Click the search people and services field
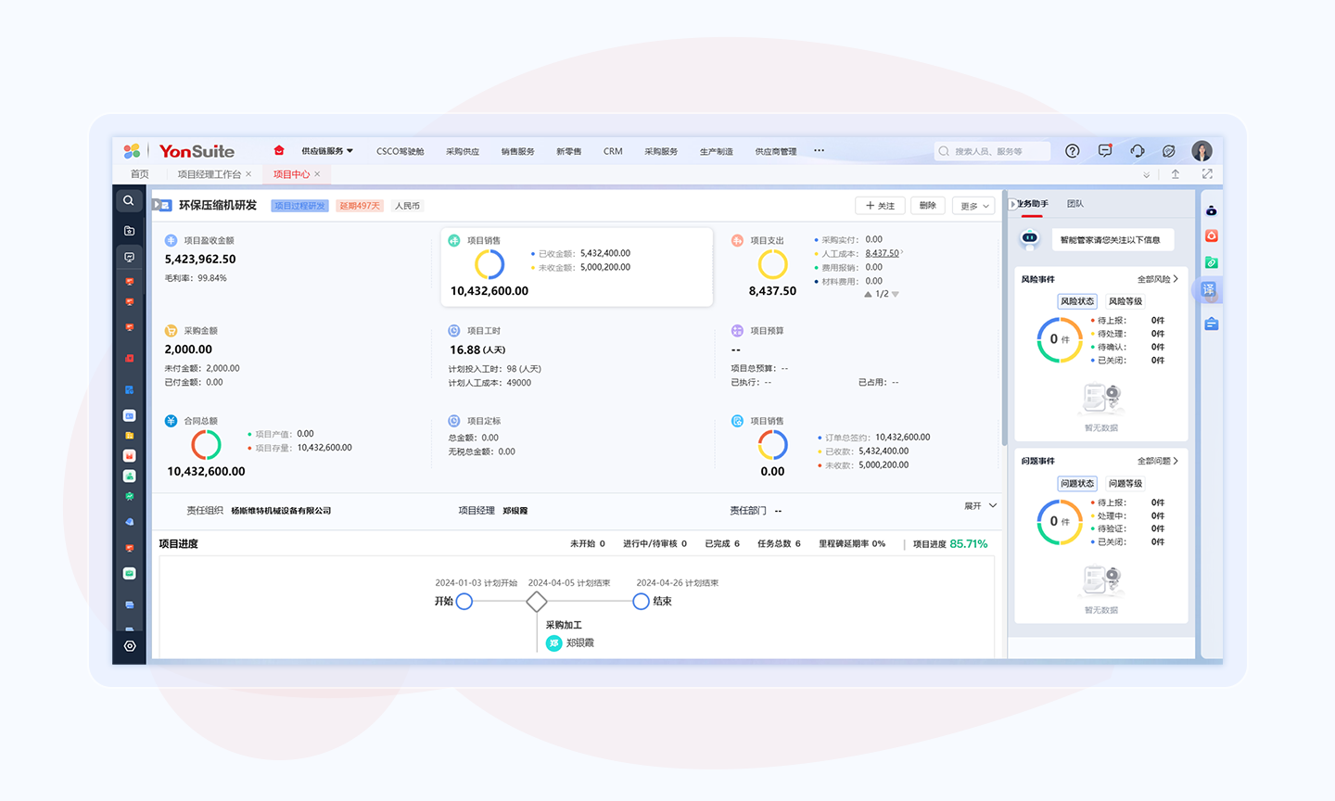Image resolution: width=1335 pixels, height=801 pixels. 992,151
